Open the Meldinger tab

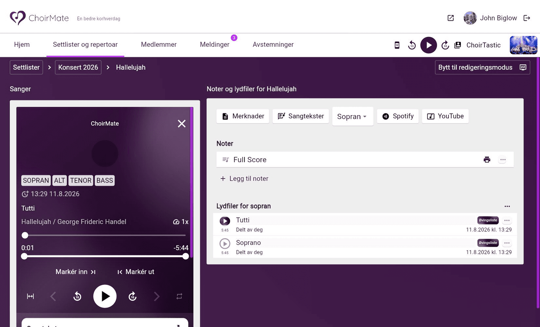(x=215, y=45)
